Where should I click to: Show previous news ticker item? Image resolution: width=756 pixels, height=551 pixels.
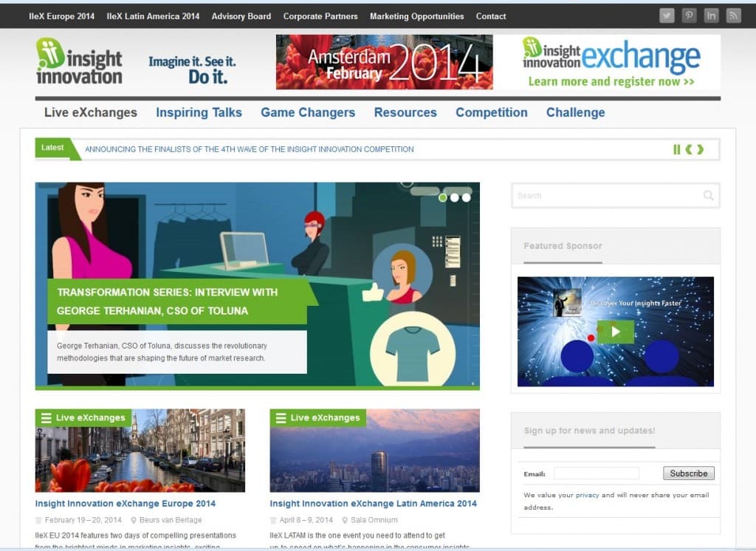(688, 149)
